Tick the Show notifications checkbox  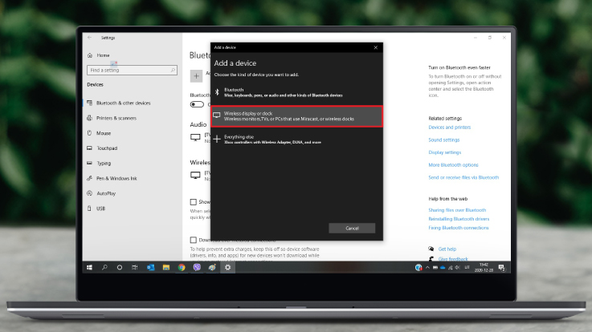tap(194, 202)
